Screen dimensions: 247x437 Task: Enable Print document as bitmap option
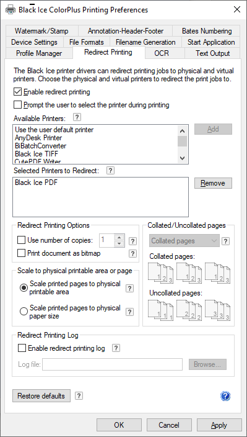pos(22,253)
